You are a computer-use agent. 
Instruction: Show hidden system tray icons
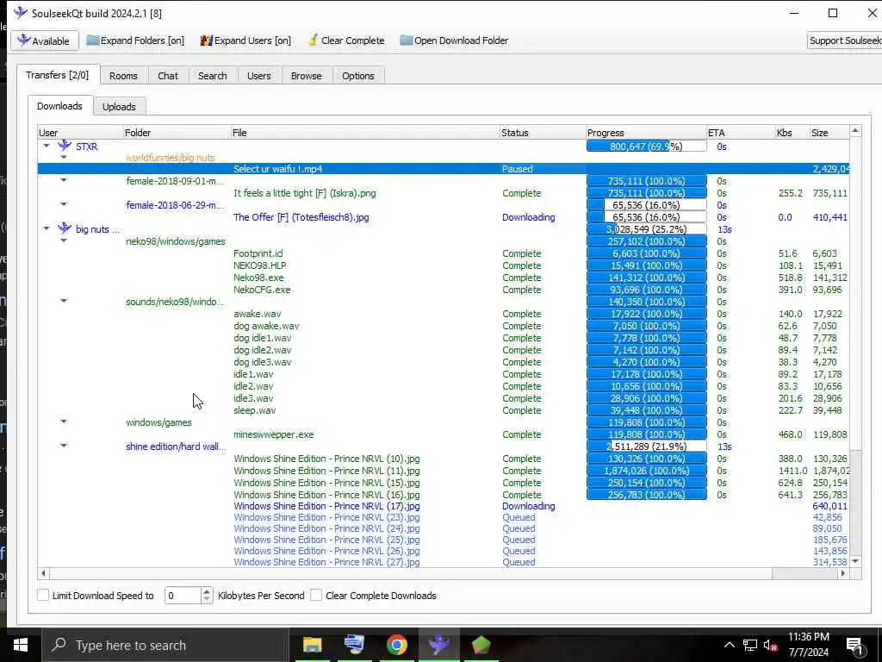click(x=729, y=645)
